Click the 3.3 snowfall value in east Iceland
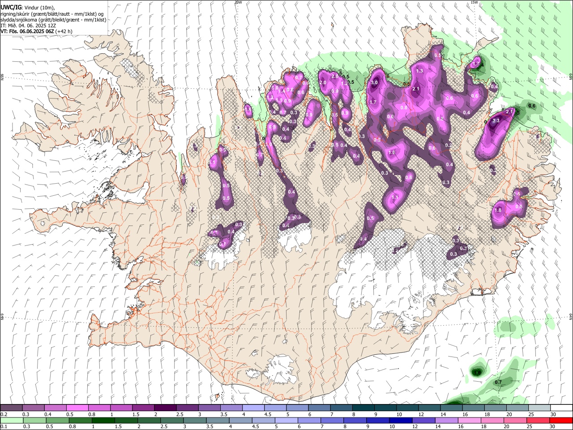 point(496,120)
